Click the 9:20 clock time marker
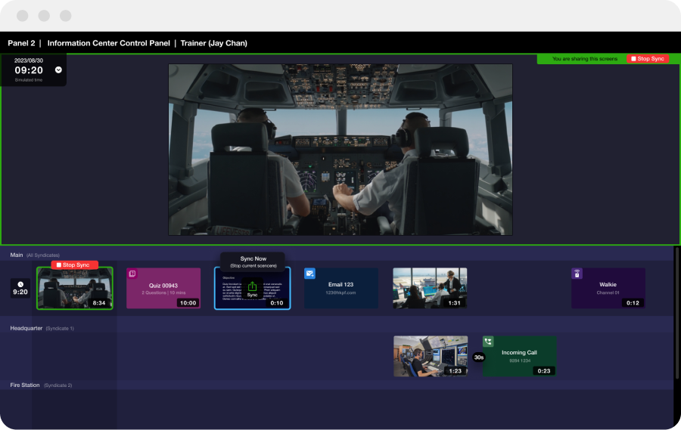Screen dimensions: 681x430 click(x=20, y=288)
